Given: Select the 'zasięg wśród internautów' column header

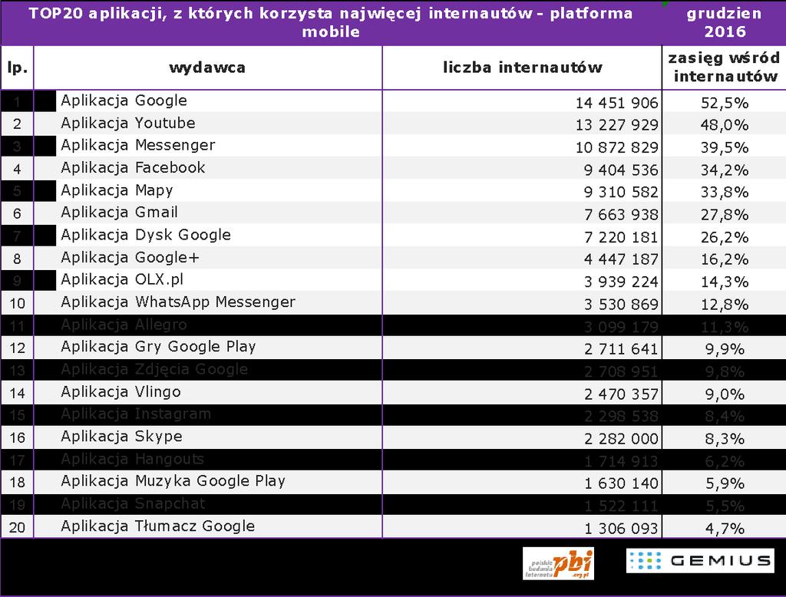Looking at the screenshot, I should click(725, 68).
